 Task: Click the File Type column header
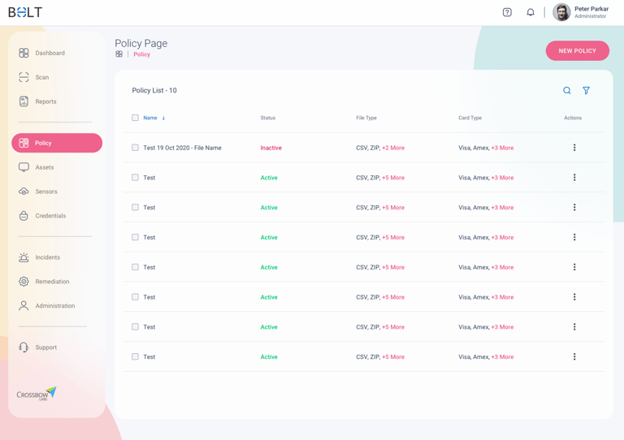(366, 118)
